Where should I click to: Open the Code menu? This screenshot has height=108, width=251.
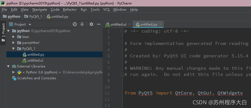[x=55, y=10]
